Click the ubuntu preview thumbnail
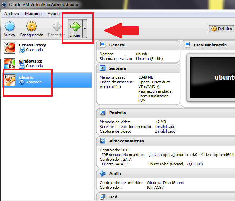The image size is (235, 201). pos(213,77)
